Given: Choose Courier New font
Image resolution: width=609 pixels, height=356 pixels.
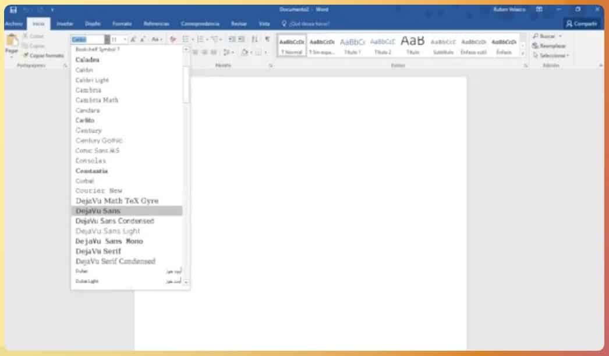Looking at the screenshot, I should point(126,191).
